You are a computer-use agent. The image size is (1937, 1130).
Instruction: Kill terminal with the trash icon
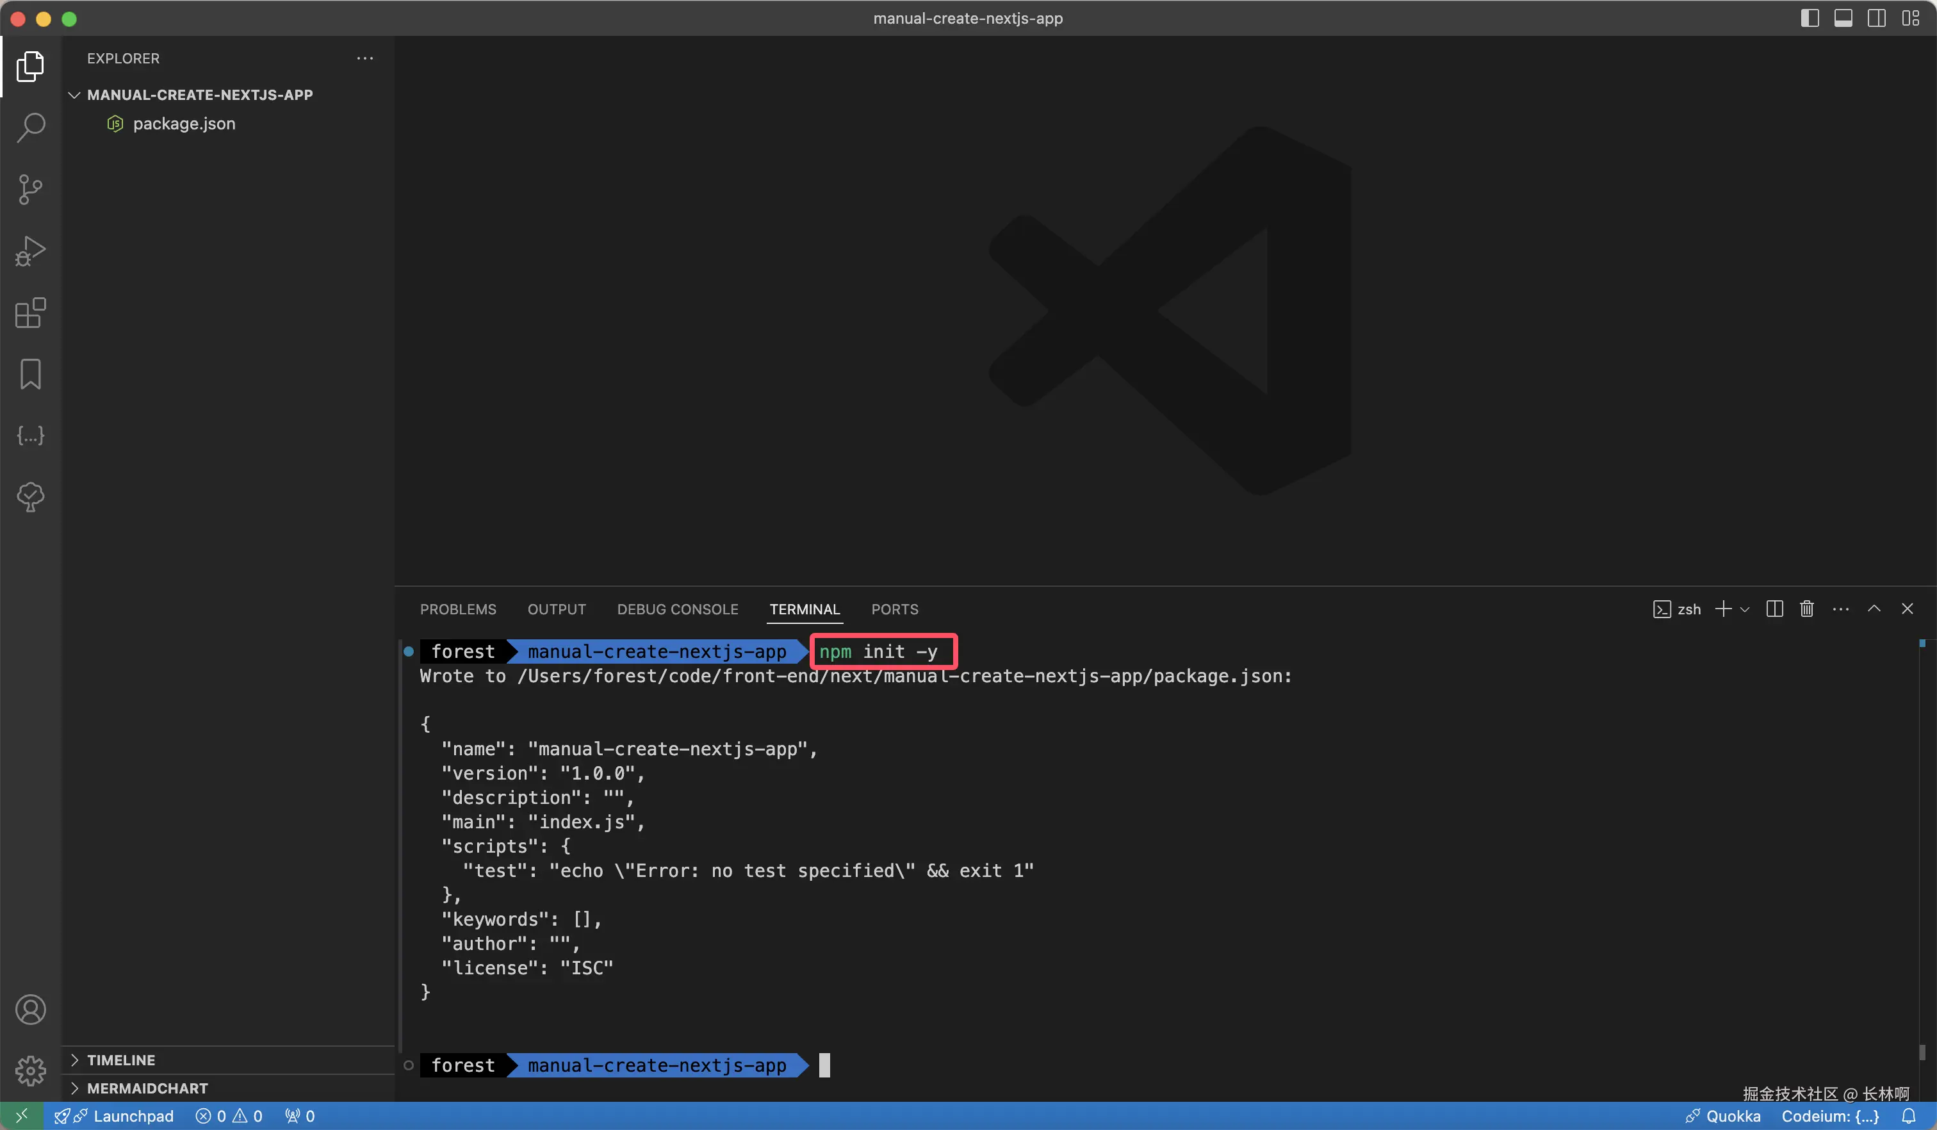1806,609
